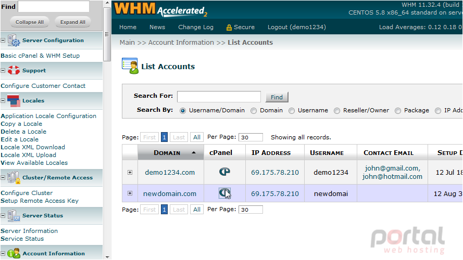Click the WHM Accelerated logo

pos(161,9)
